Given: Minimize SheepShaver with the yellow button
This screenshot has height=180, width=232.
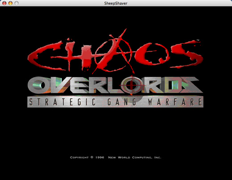Looking at the screenshot, I should [x=10, y=3].
